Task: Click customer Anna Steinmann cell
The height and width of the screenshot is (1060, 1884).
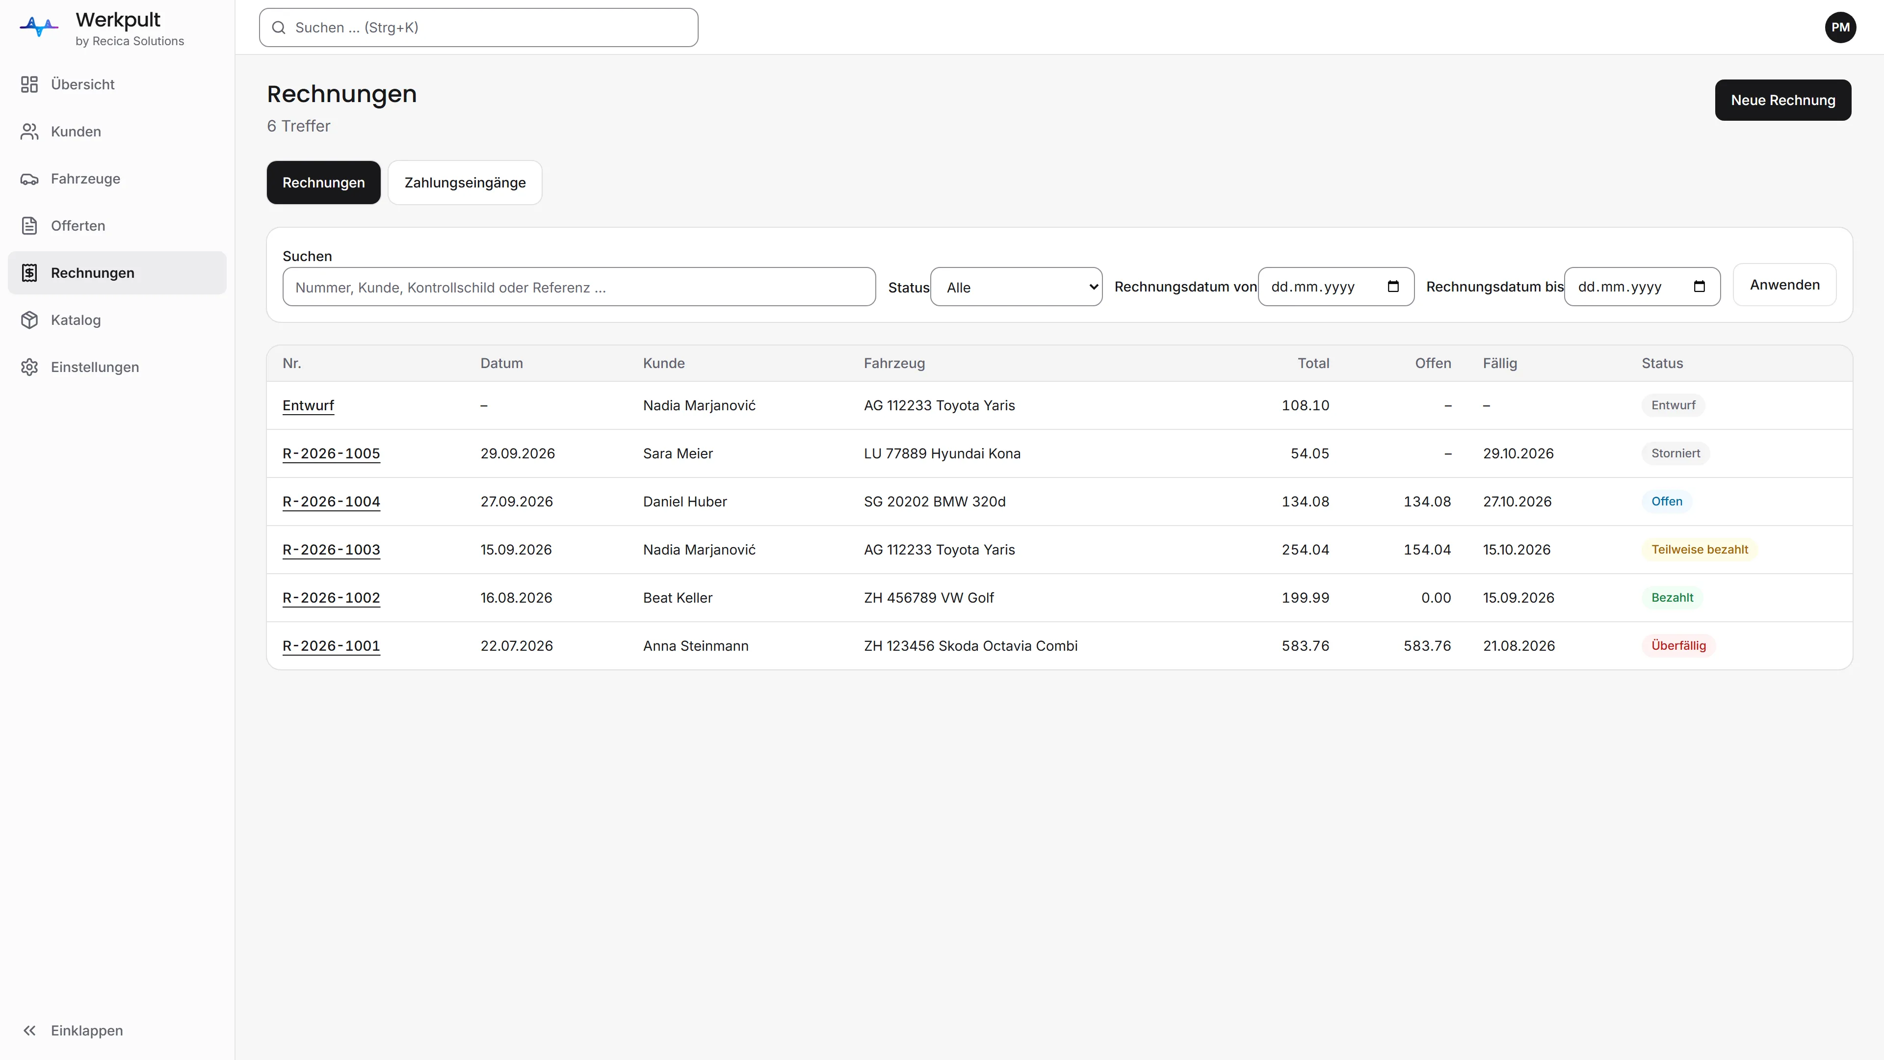Action: click(x=696, y=647)
